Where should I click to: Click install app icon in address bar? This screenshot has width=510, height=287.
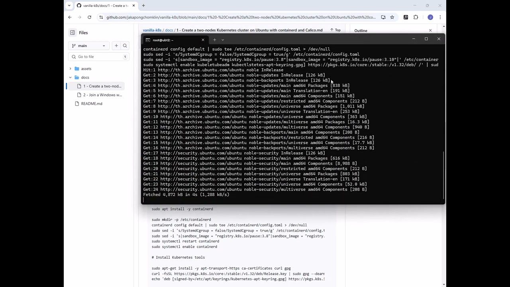pos(383,17)
